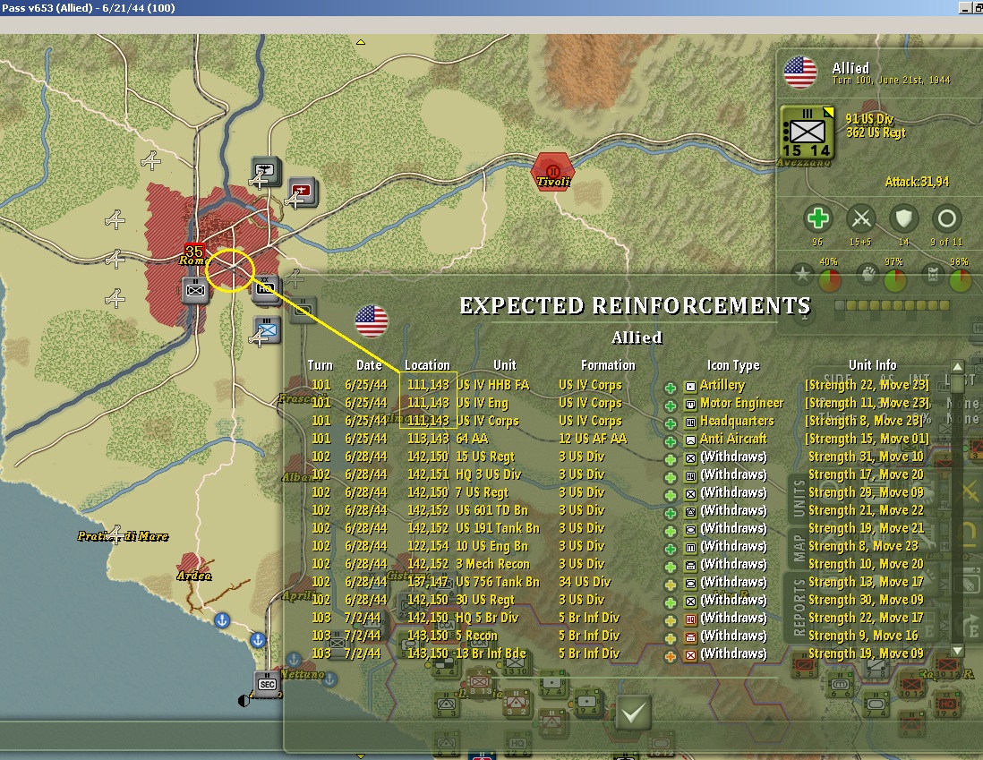Click plus icon on 15 US Regt row
983x760 pixels.
[x=671, y=459]
